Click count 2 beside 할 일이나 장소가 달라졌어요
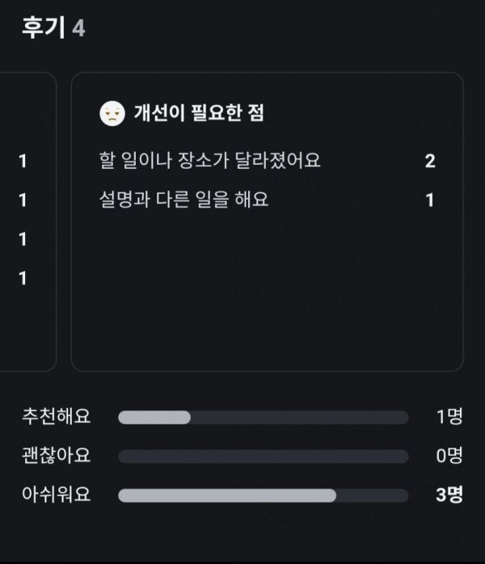This screenshot has height=564, width=485. point(430,161)
